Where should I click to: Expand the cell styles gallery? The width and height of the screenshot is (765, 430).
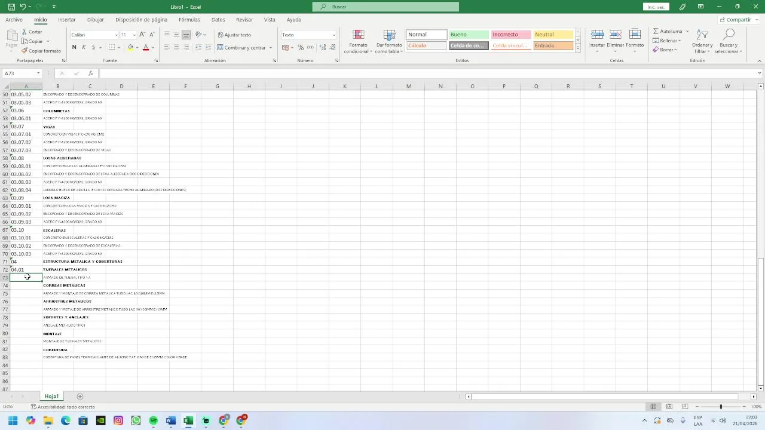(578, 48)
